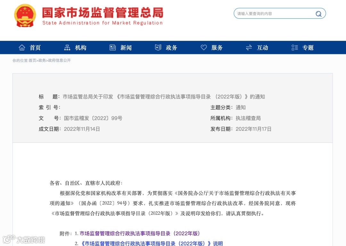Click breadcrumb link 政府信息公开

click(x=59, y=60)
